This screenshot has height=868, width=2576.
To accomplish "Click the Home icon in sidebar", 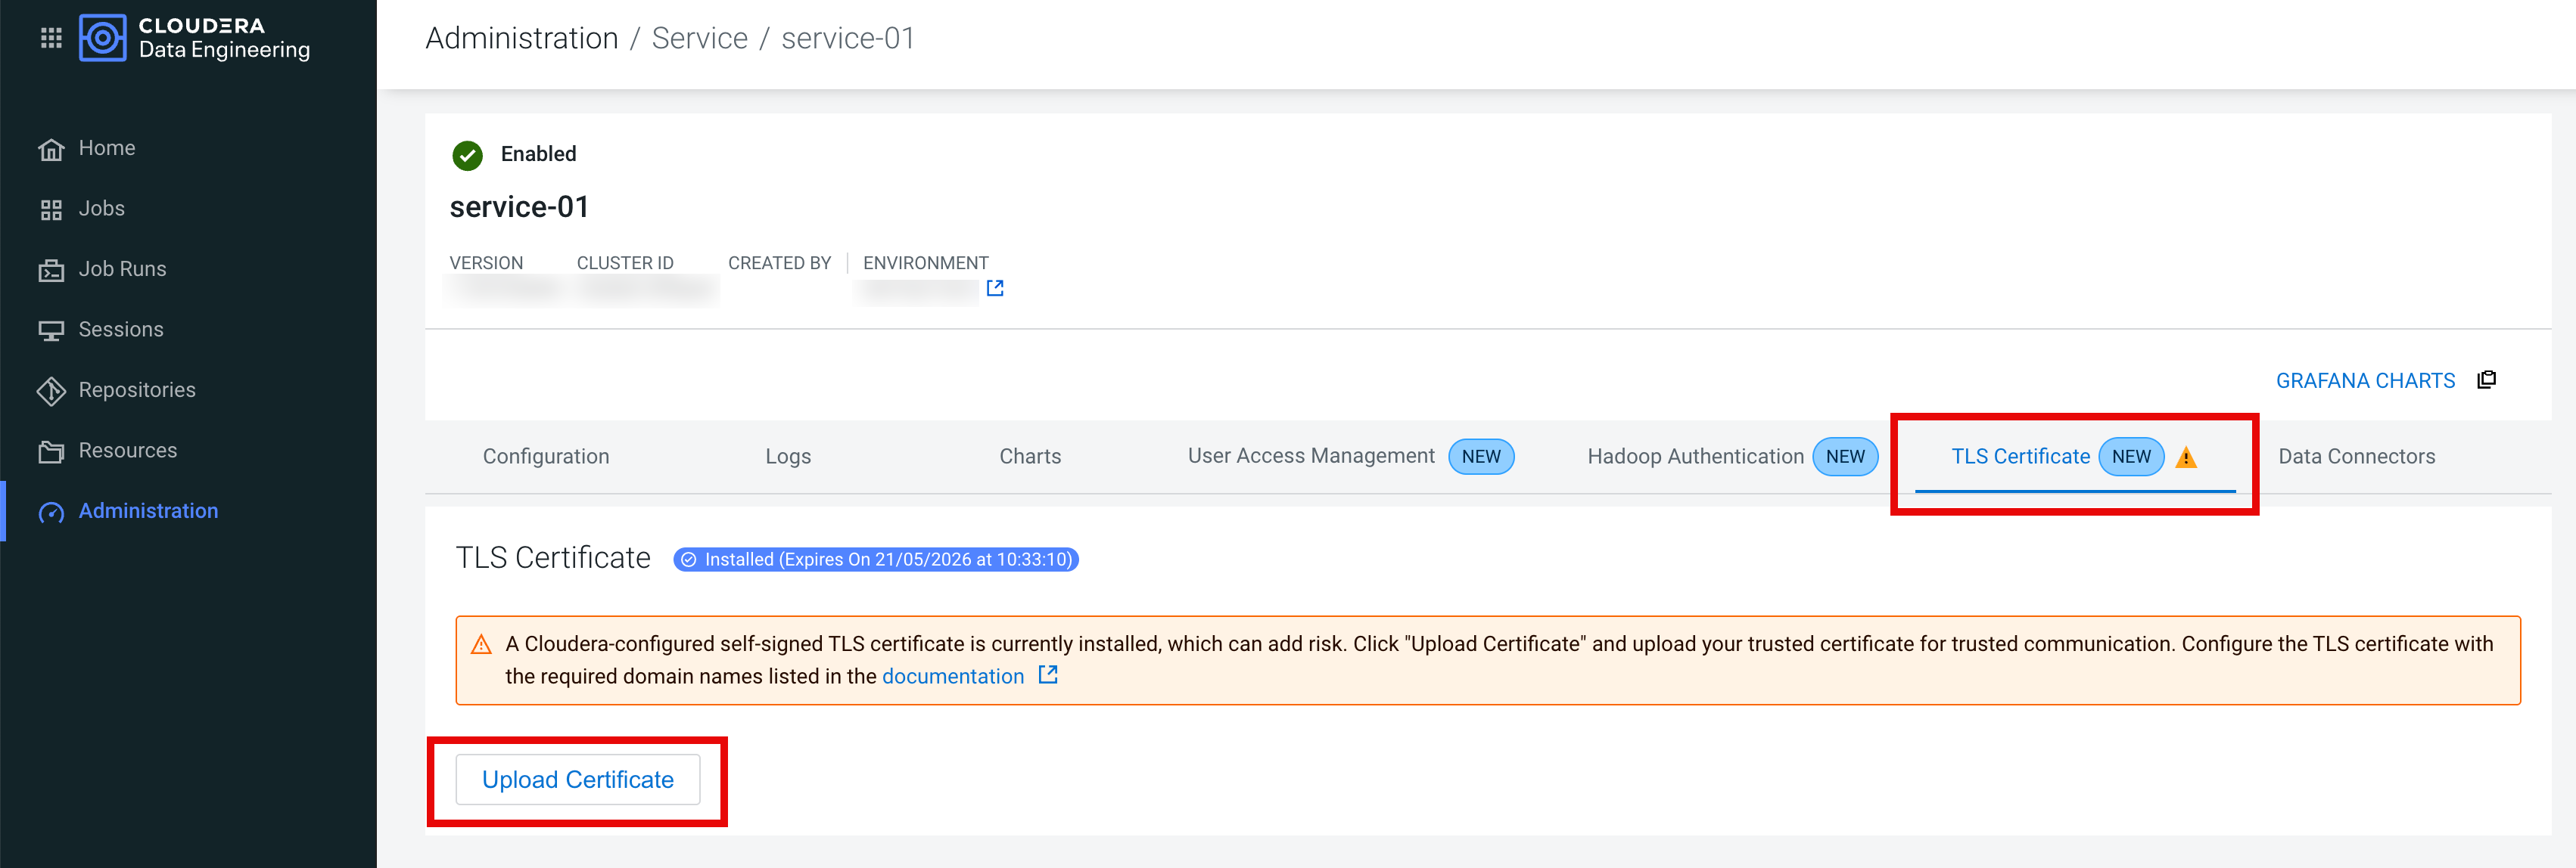I will click(x=51, y=149).
